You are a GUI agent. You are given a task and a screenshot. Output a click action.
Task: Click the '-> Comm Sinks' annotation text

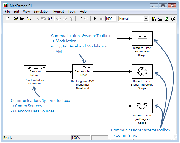pos(124,135)
